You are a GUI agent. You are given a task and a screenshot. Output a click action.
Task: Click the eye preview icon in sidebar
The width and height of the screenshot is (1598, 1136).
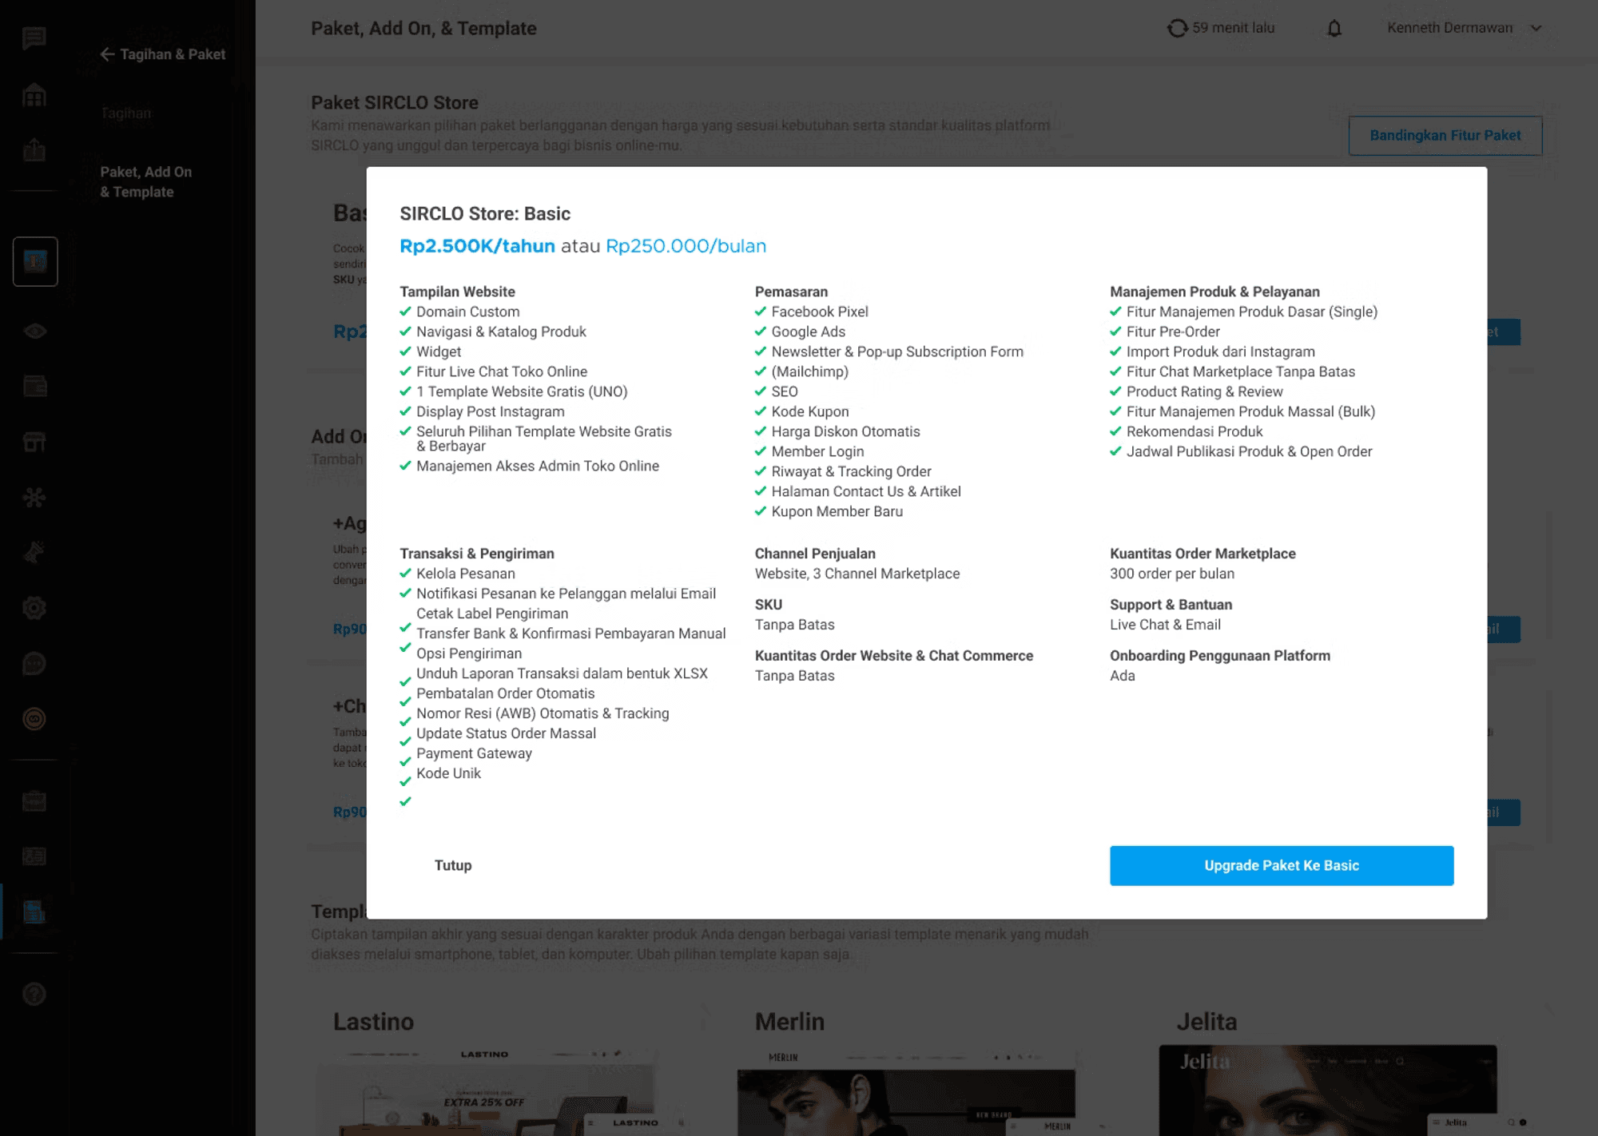point(34,332)
